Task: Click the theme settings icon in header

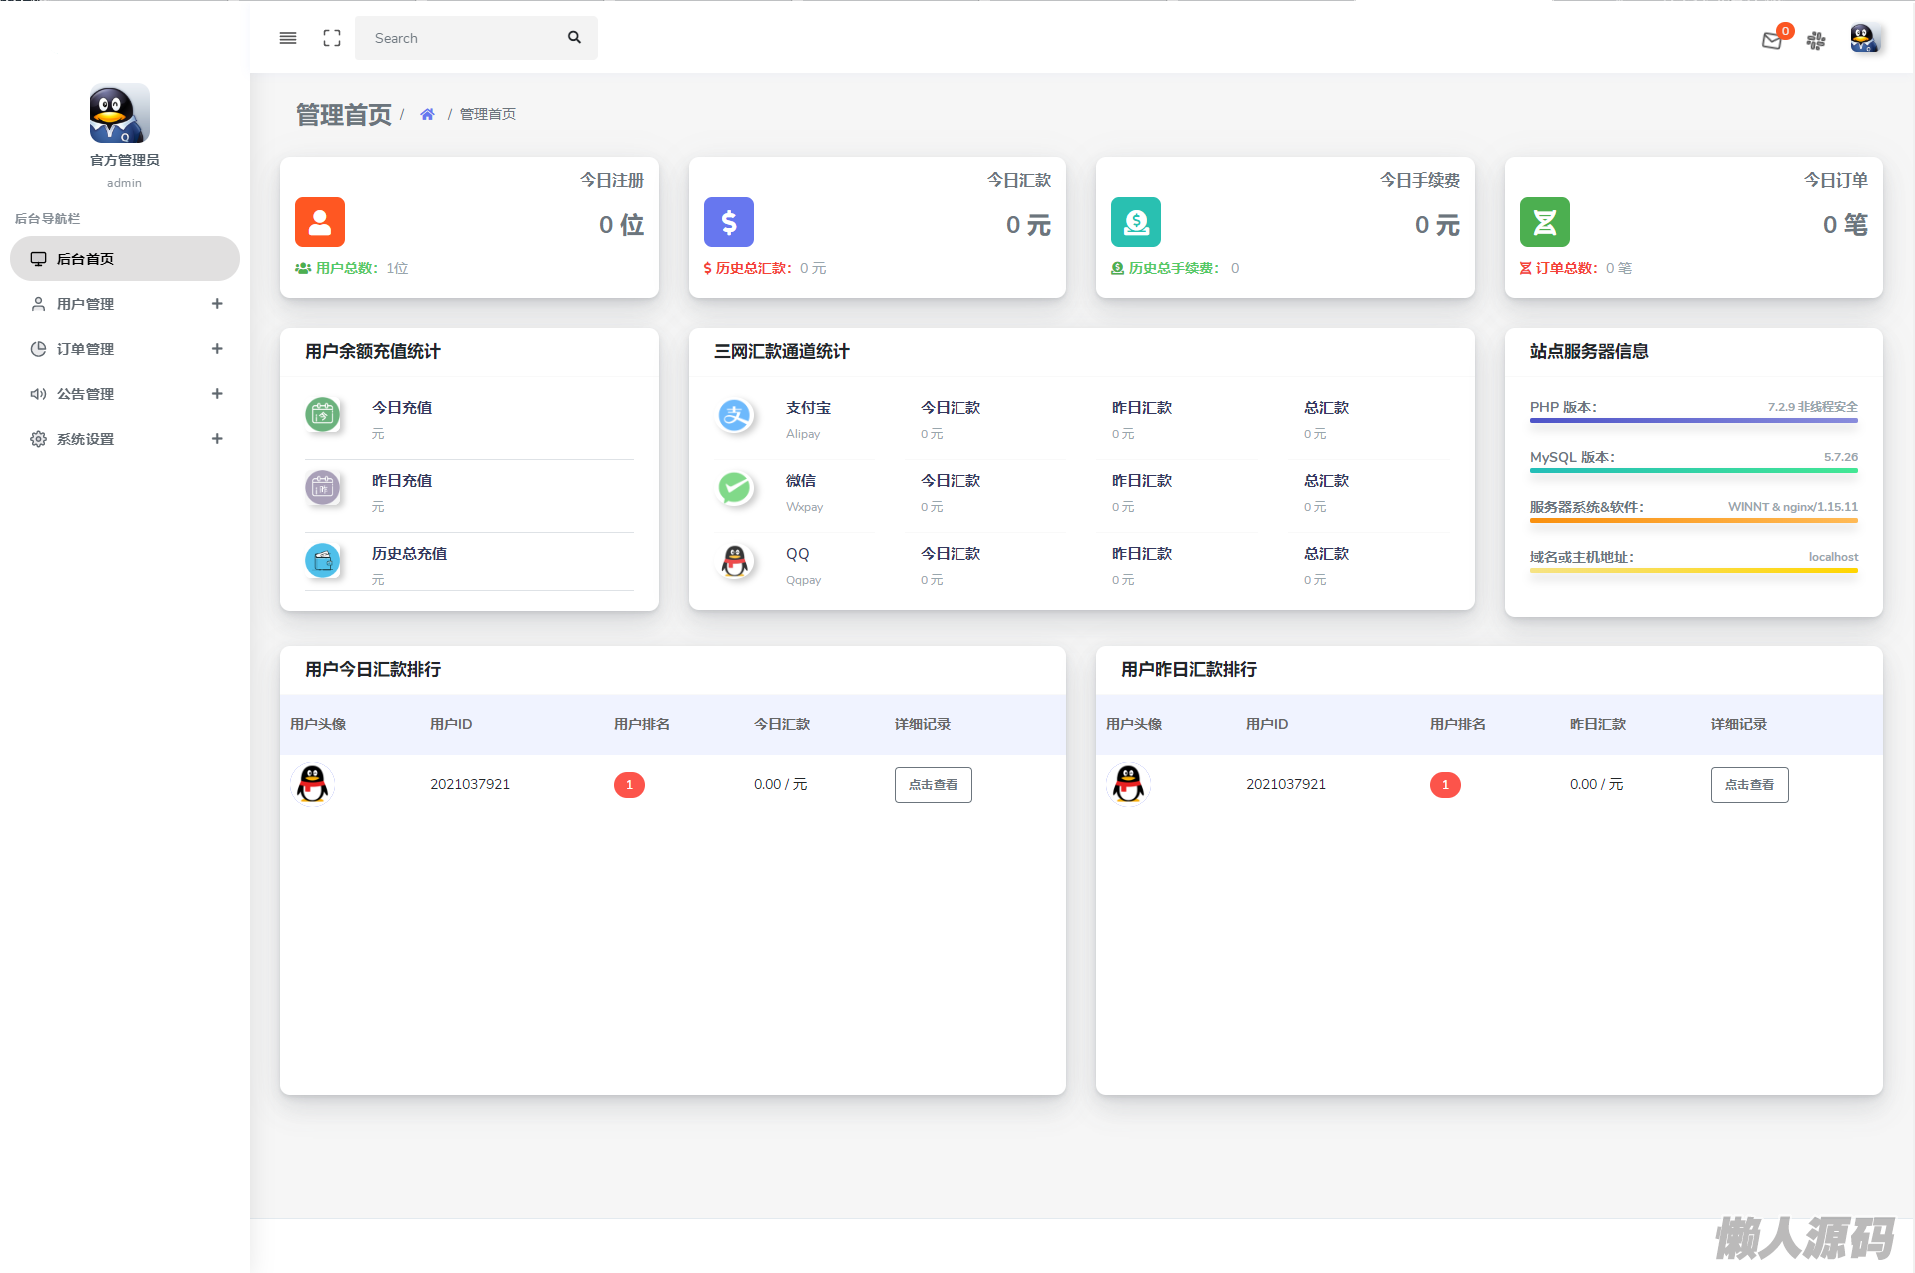Action: point(1816,40)
